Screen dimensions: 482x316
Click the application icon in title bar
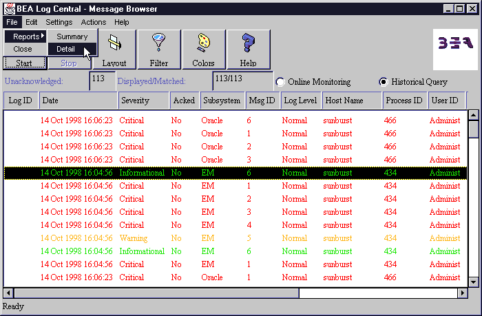[x=10, y=9]
